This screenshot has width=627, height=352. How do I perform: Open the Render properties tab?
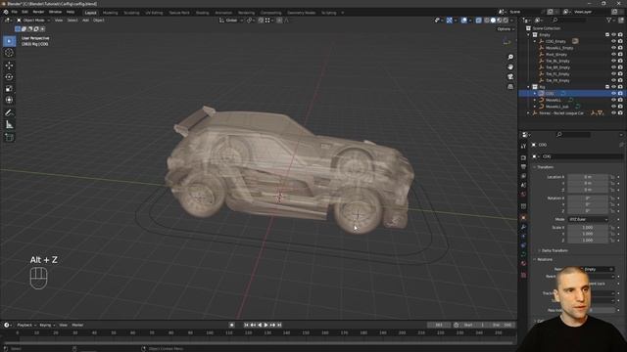coord(523,157)
